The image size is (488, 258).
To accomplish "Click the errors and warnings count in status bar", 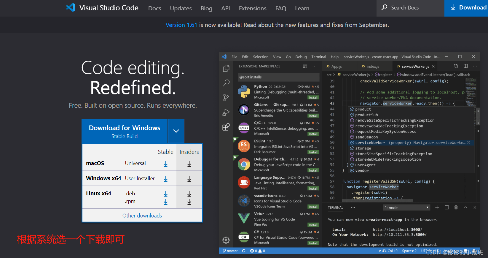I will (x=257, y=251).
